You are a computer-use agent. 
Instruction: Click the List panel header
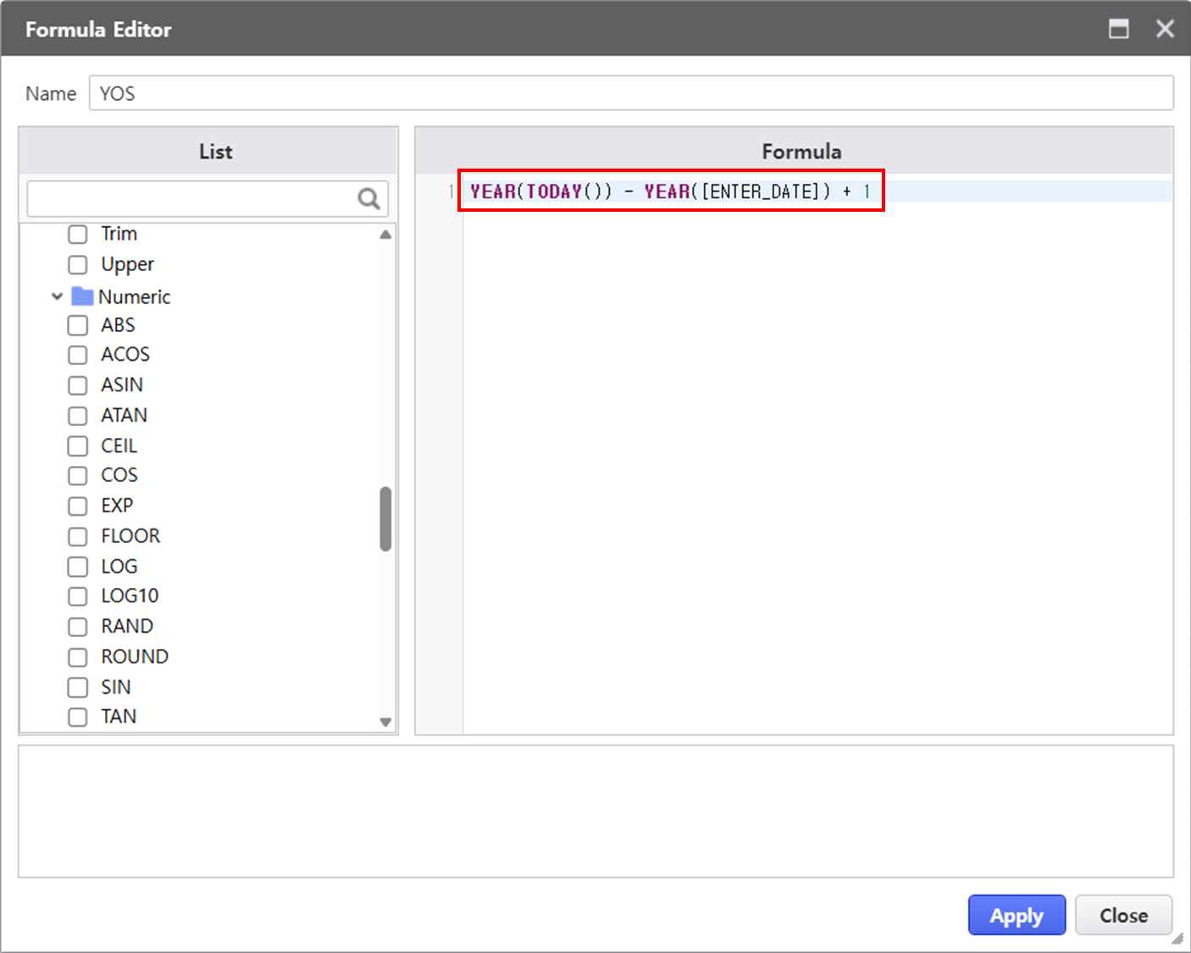click(208, 151)
